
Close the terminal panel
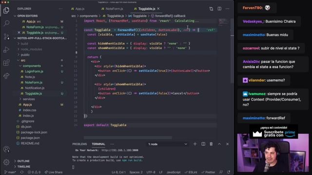228,144
